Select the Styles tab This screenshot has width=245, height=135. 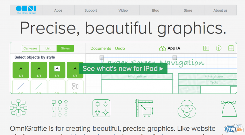(x=65, y=48)
